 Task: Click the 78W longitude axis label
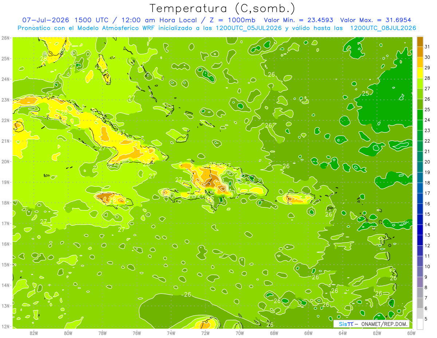(x=102, y=333)
